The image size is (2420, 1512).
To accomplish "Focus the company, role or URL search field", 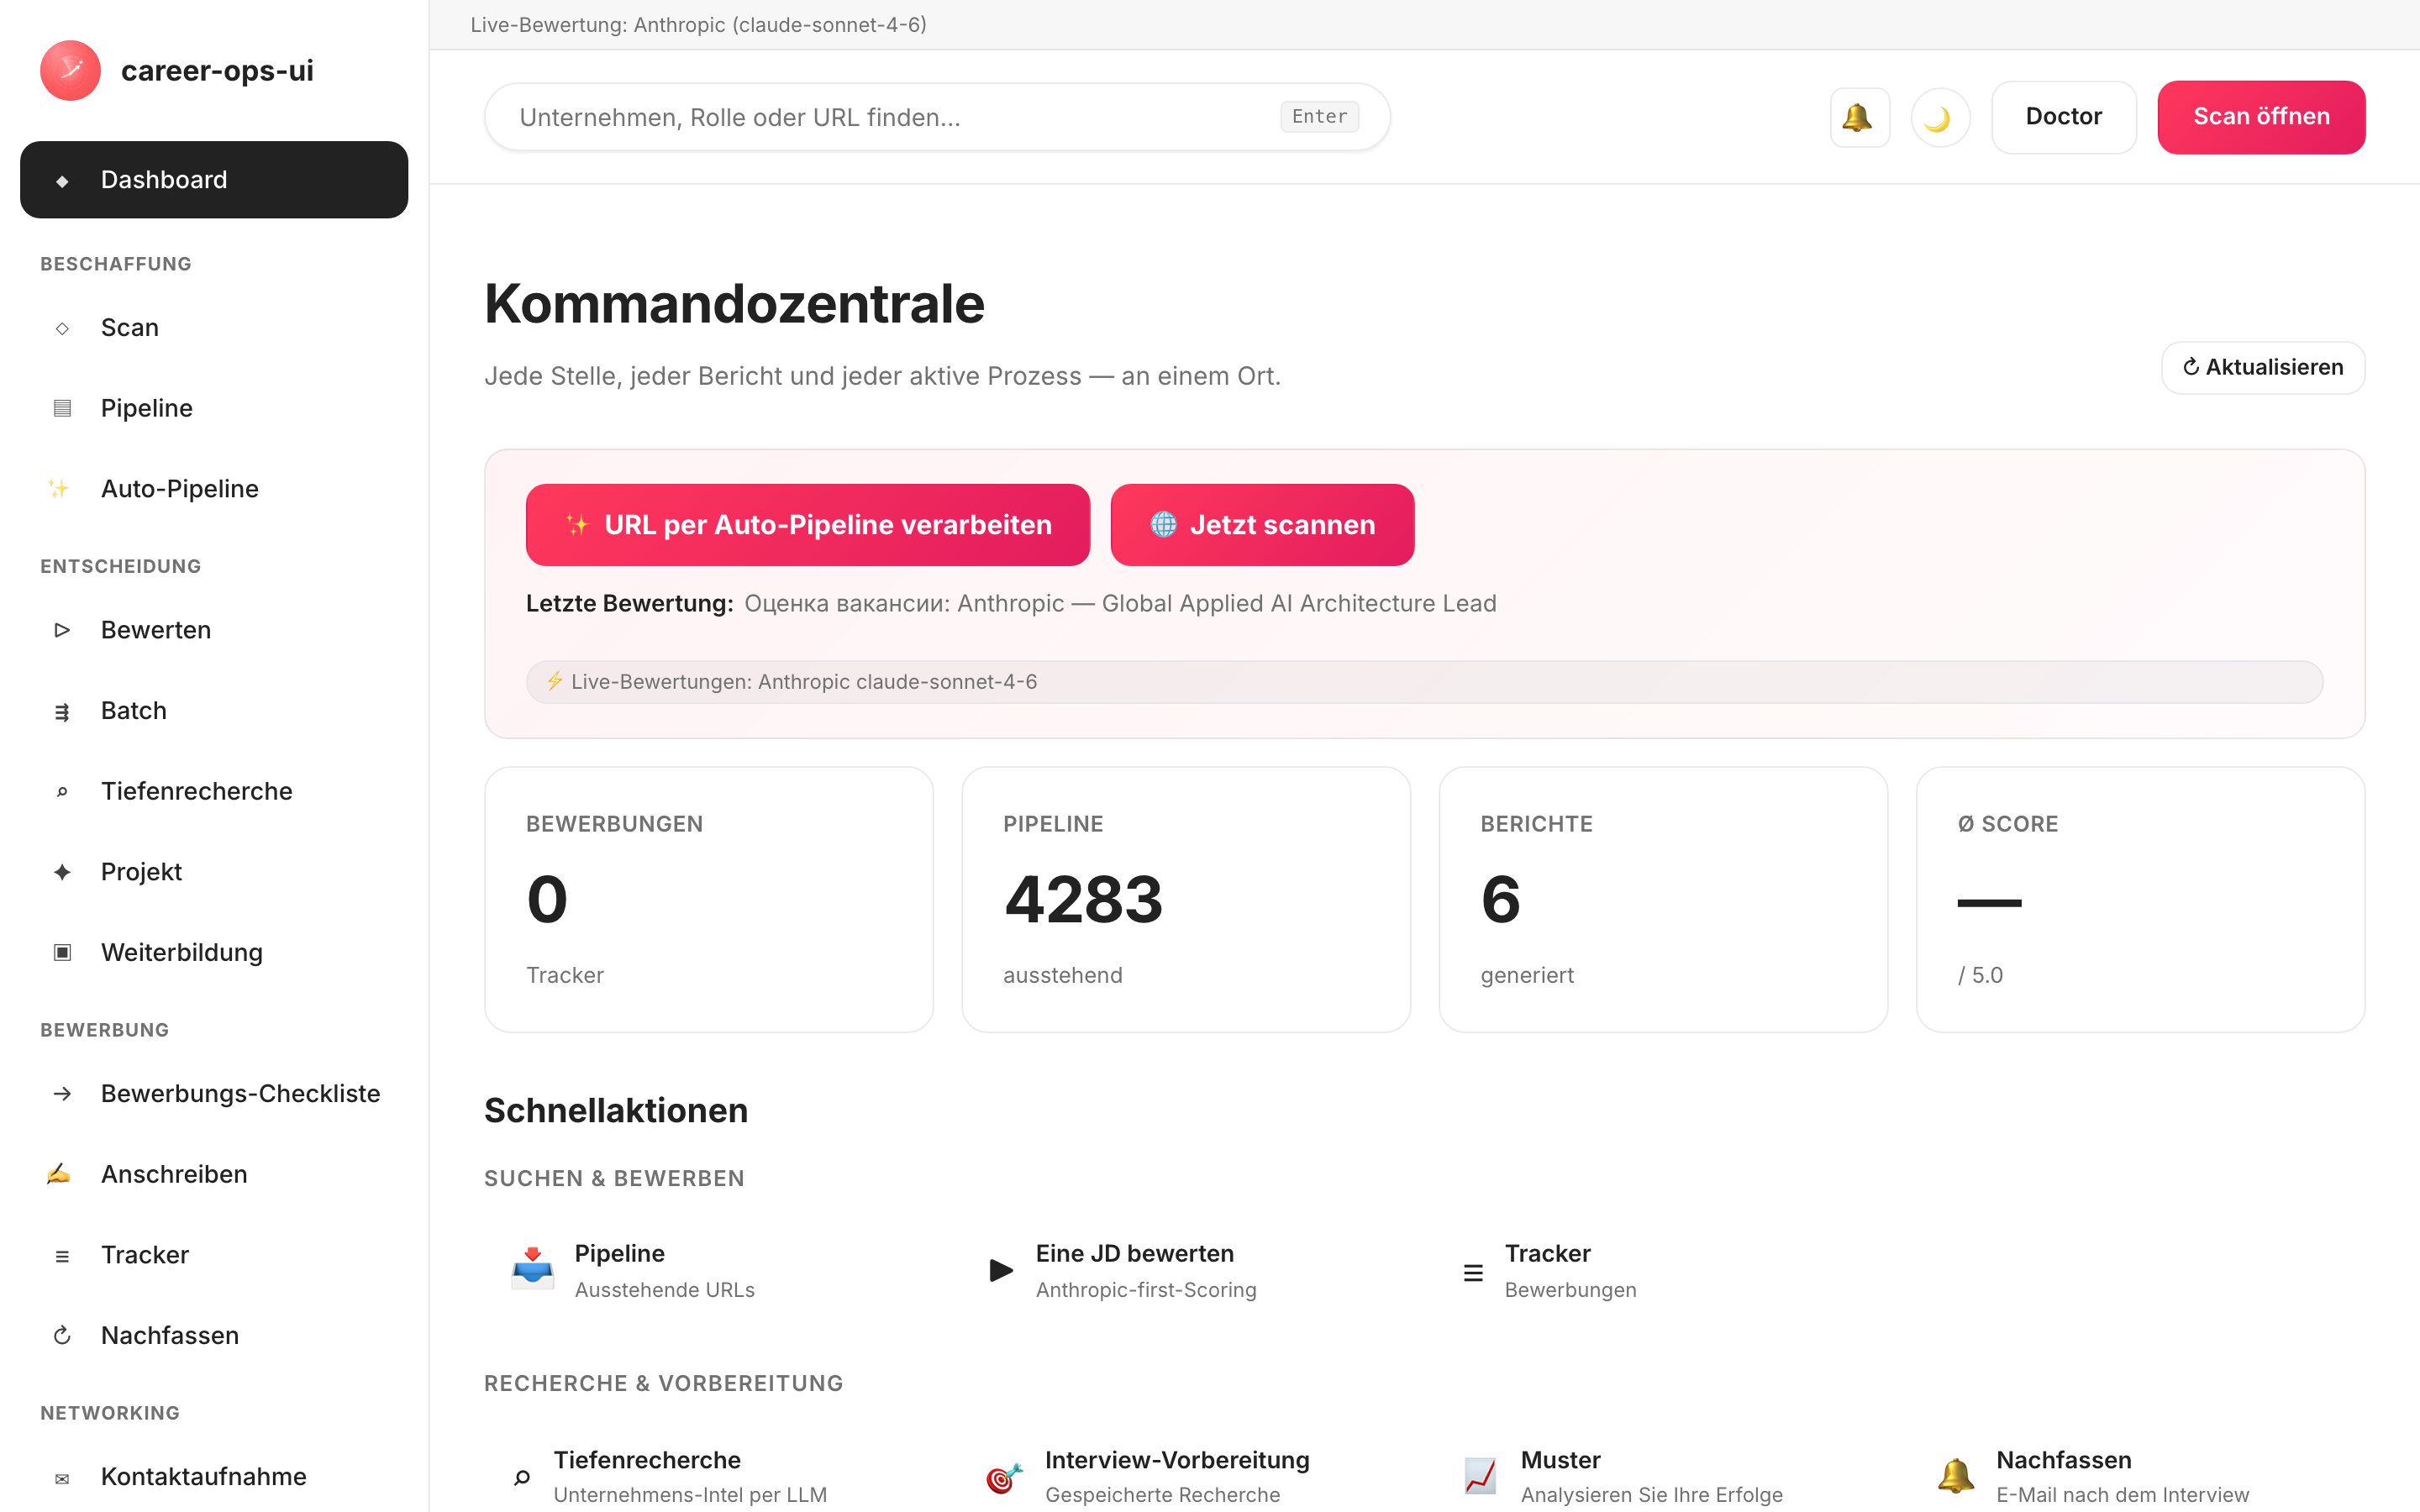I will [937, 117].
